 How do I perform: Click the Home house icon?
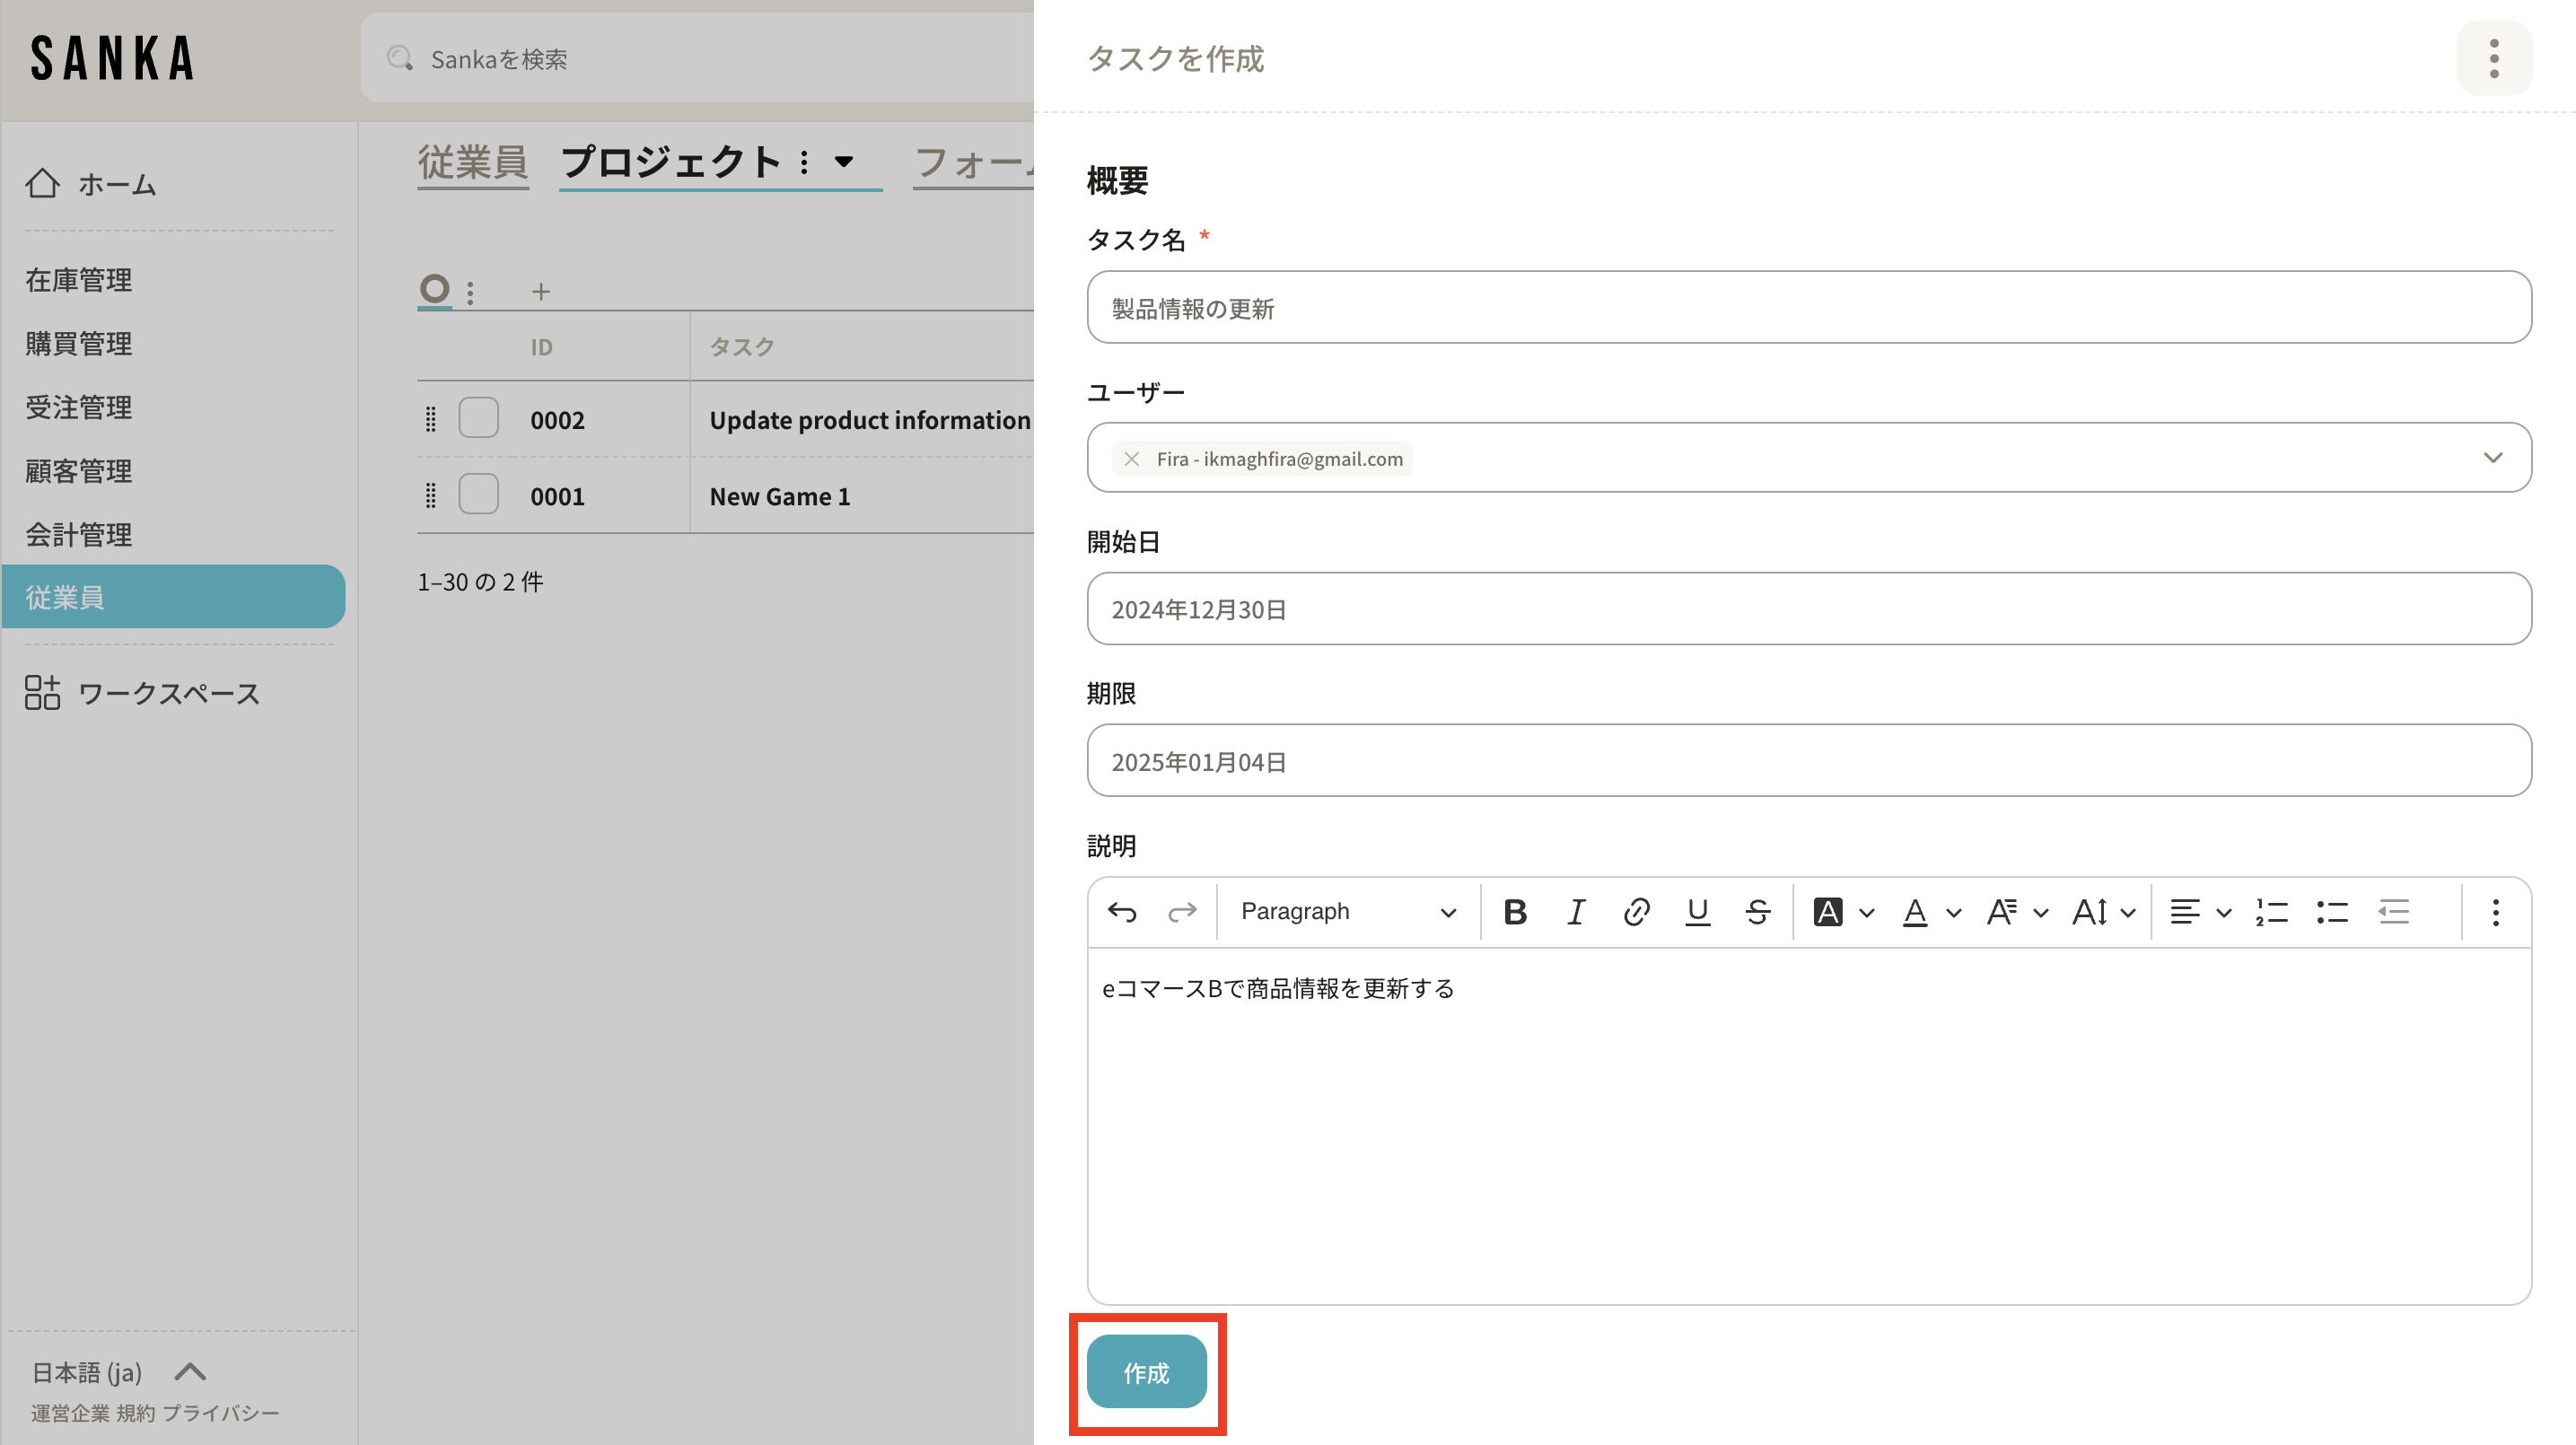pyautogui.click(x=42, y=183)
